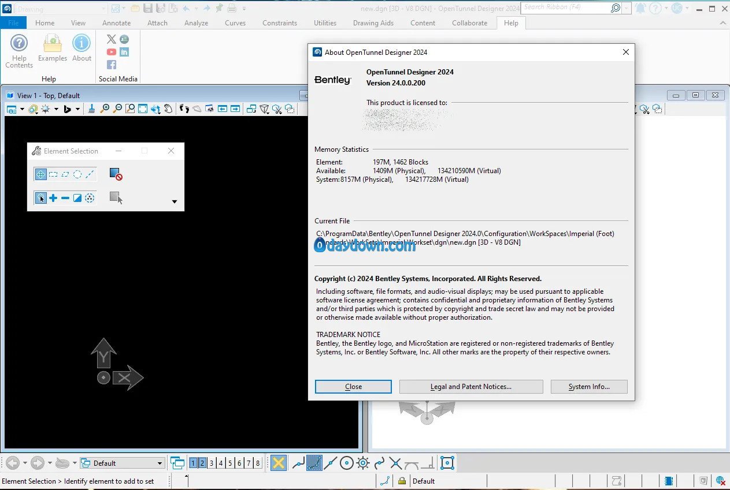Pick the Line selection method icon
Viewport: 730px width, 490px height.
click(90, 174)
